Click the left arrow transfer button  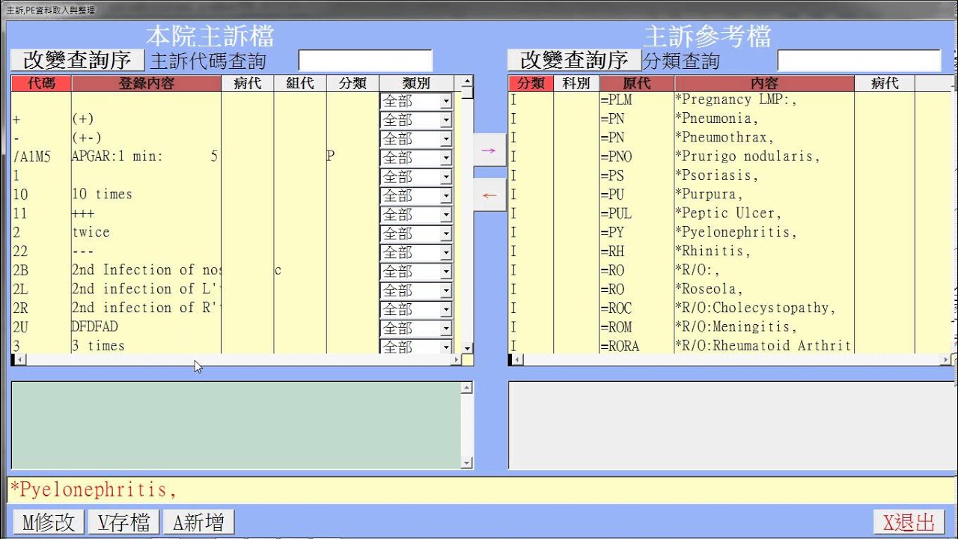(489, 195)
